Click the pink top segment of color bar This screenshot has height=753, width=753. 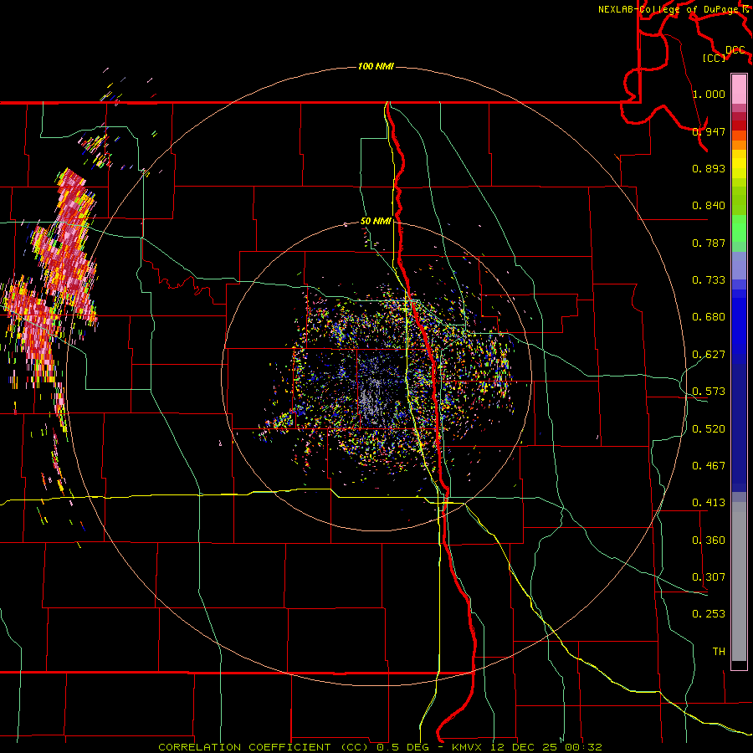click(x=739, y=90)
